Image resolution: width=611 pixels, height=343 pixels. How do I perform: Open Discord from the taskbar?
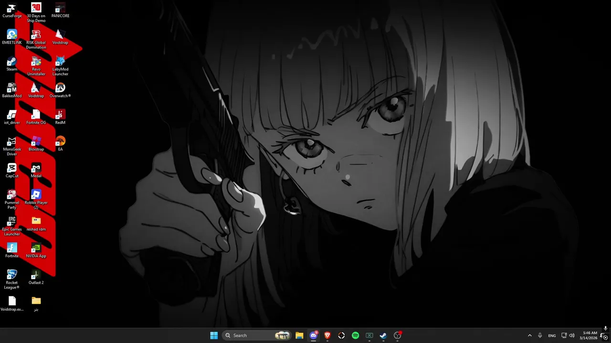[313, 335]
